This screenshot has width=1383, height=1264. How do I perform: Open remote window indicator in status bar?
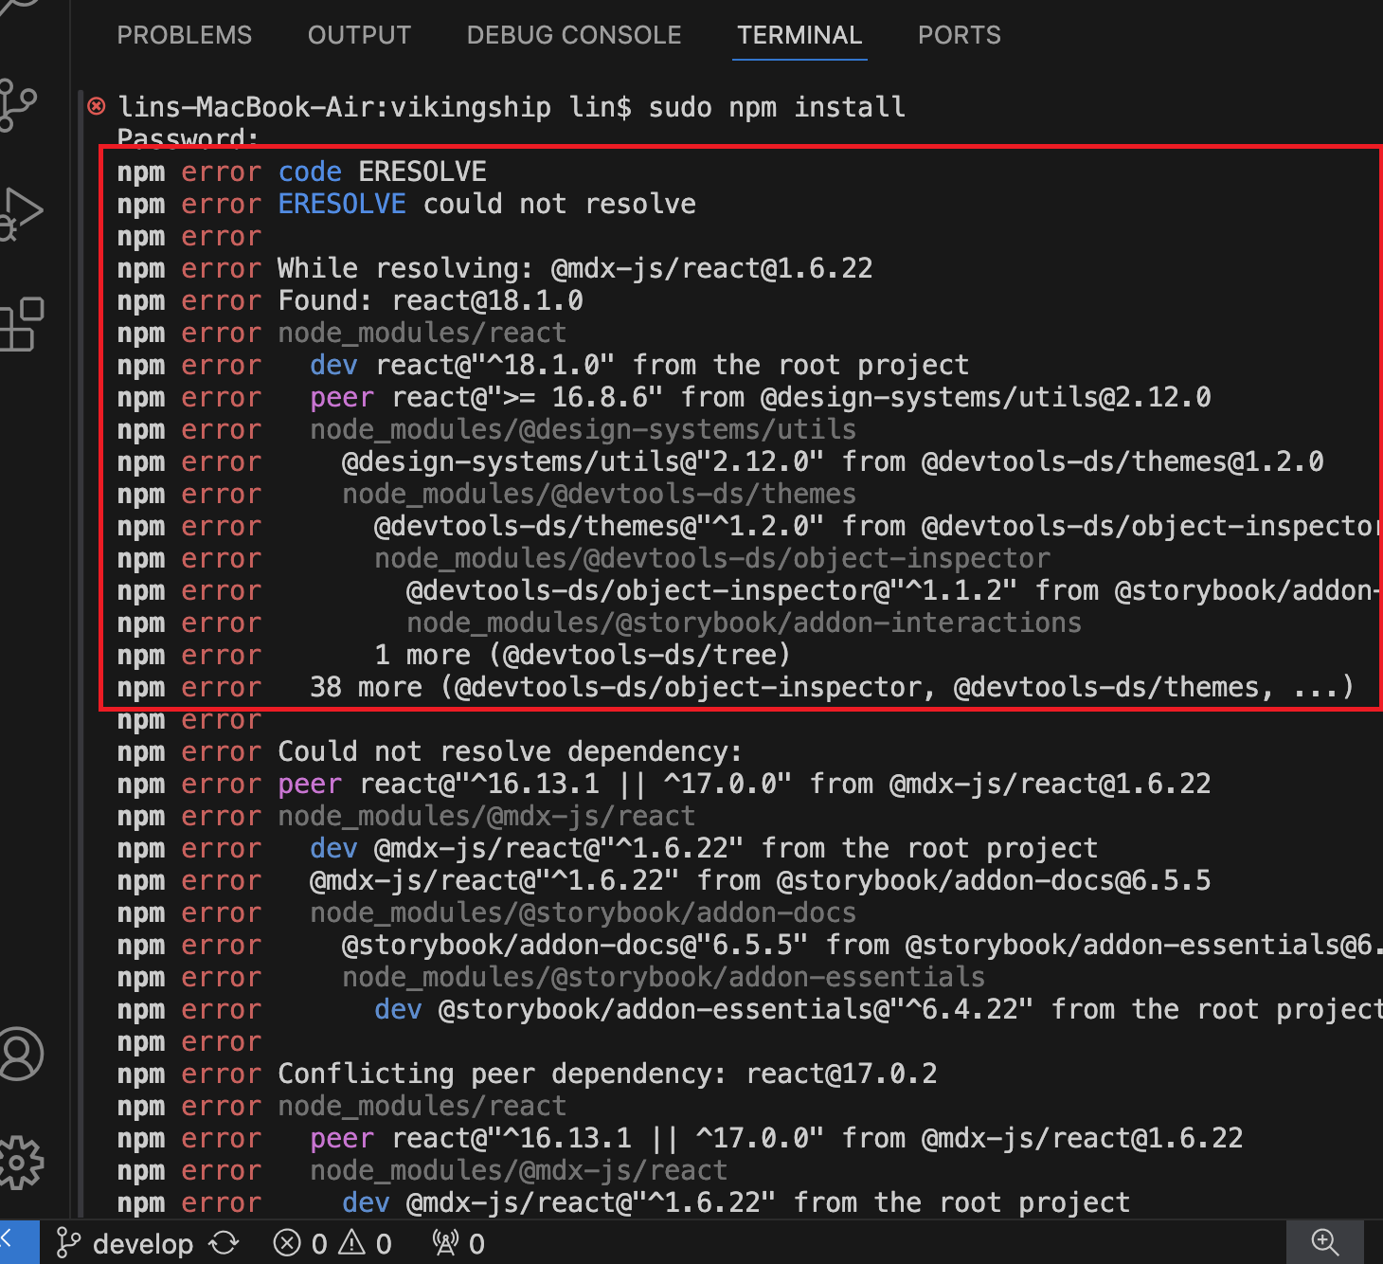(19, 1242)
